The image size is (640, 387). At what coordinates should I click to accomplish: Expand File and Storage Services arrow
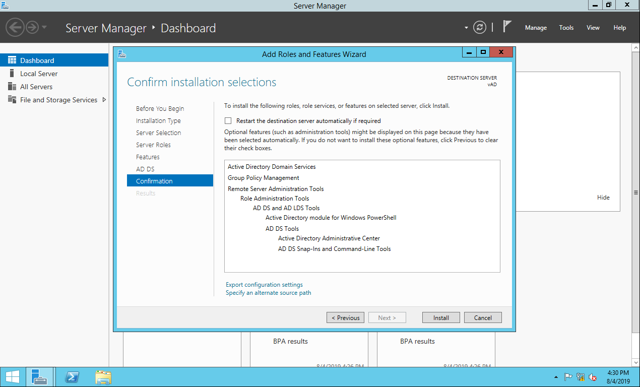(104, 100)
